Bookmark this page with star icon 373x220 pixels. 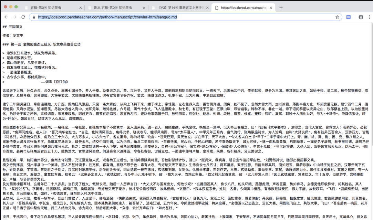(337, 17)
